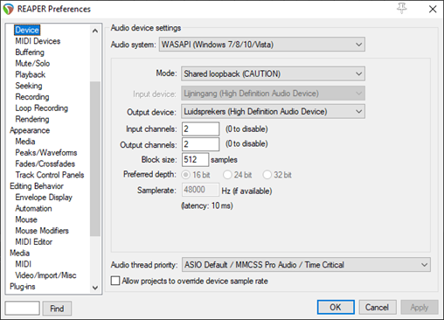Open the Audio system dropdown

click(262, 45)
